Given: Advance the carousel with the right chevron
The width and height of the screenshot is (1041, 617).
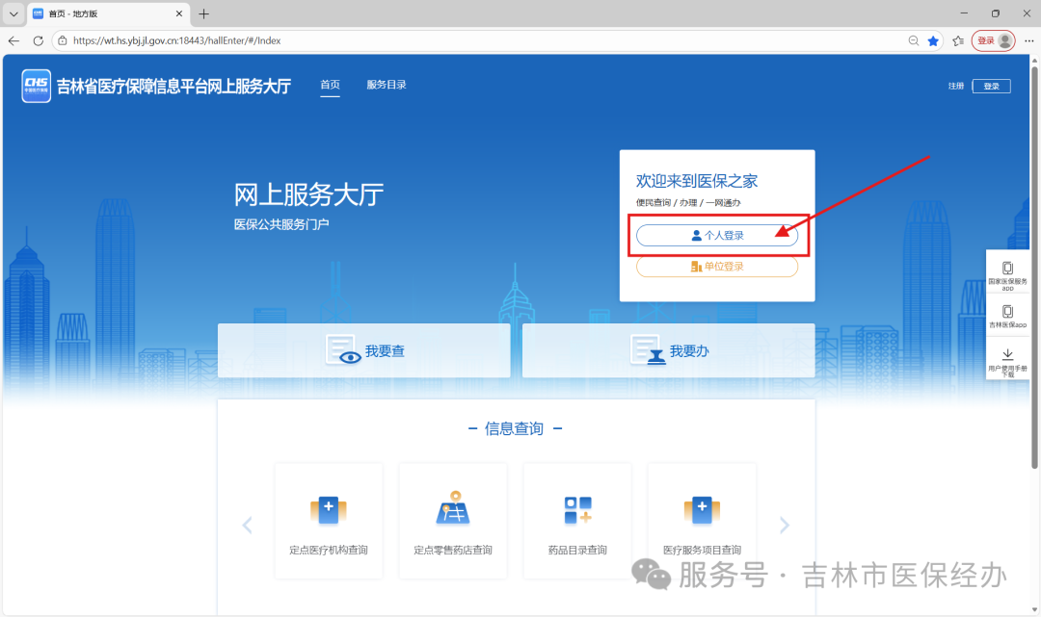Looking at the screenshot, I should tap(784, 525).
